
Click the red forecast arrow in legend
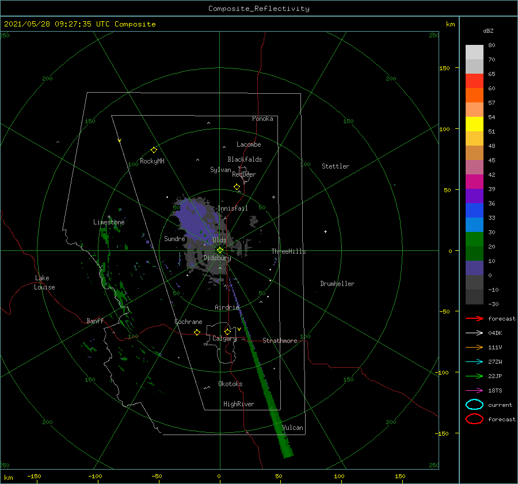[474, 318]
